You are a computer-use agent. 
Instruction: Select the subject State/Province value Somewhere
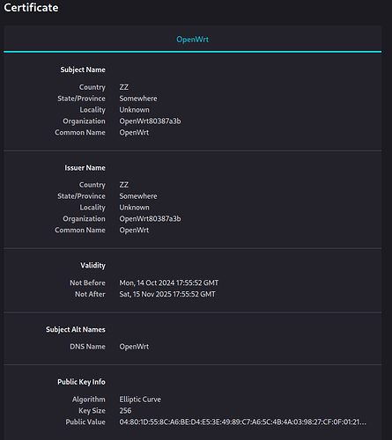tap(138, 99)
